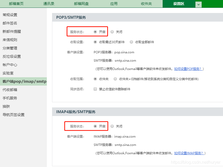This screenshot has width=223, height=167.
Task: Switch to the 邮箱首页 tab
Action: click(16, 4)
